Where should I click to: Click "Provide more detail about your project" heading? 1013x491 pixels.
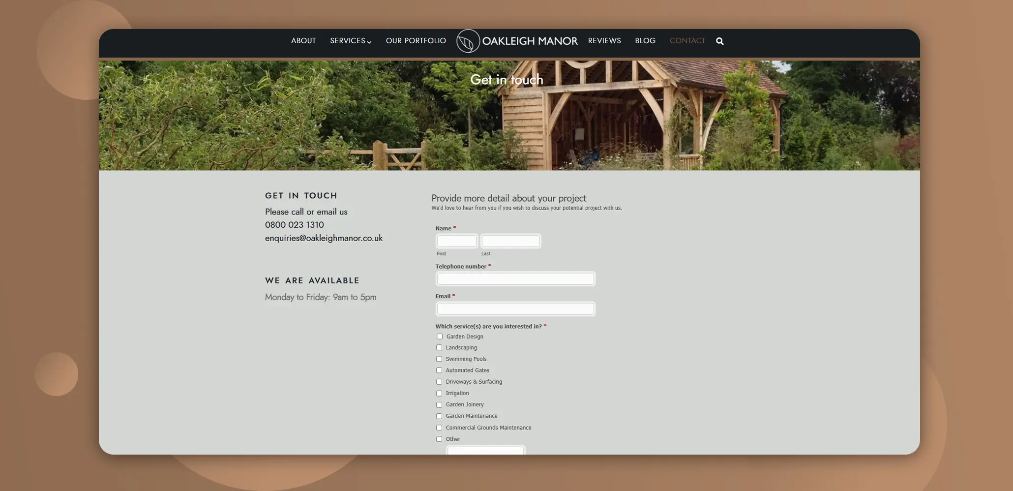point(509,198)
